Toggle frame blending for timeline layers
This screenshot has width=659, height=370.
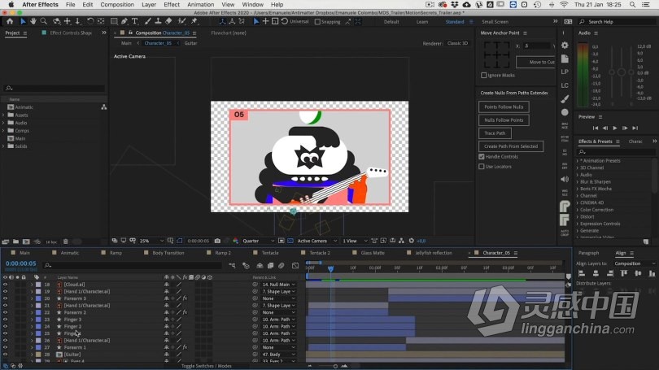pos(271,265)
